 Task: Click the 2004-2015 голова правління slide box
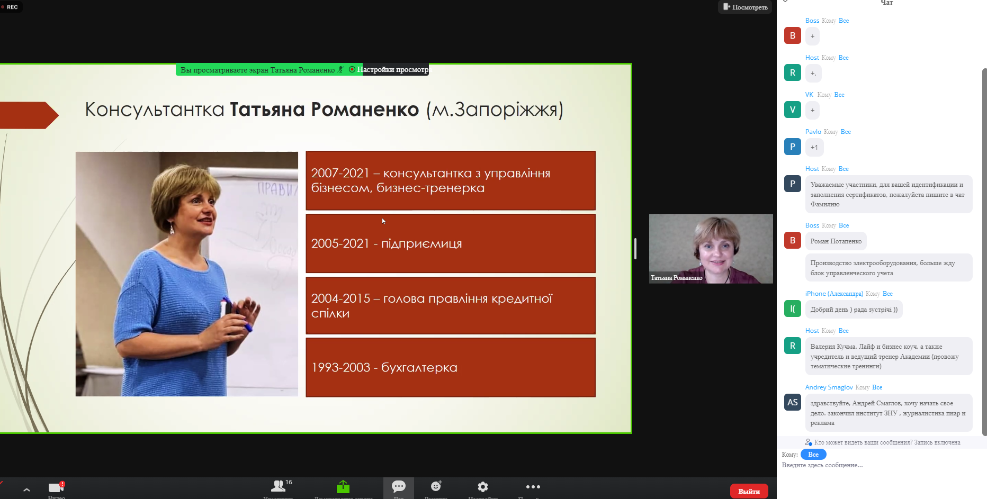pyautogui.click(x=451, y=306)
